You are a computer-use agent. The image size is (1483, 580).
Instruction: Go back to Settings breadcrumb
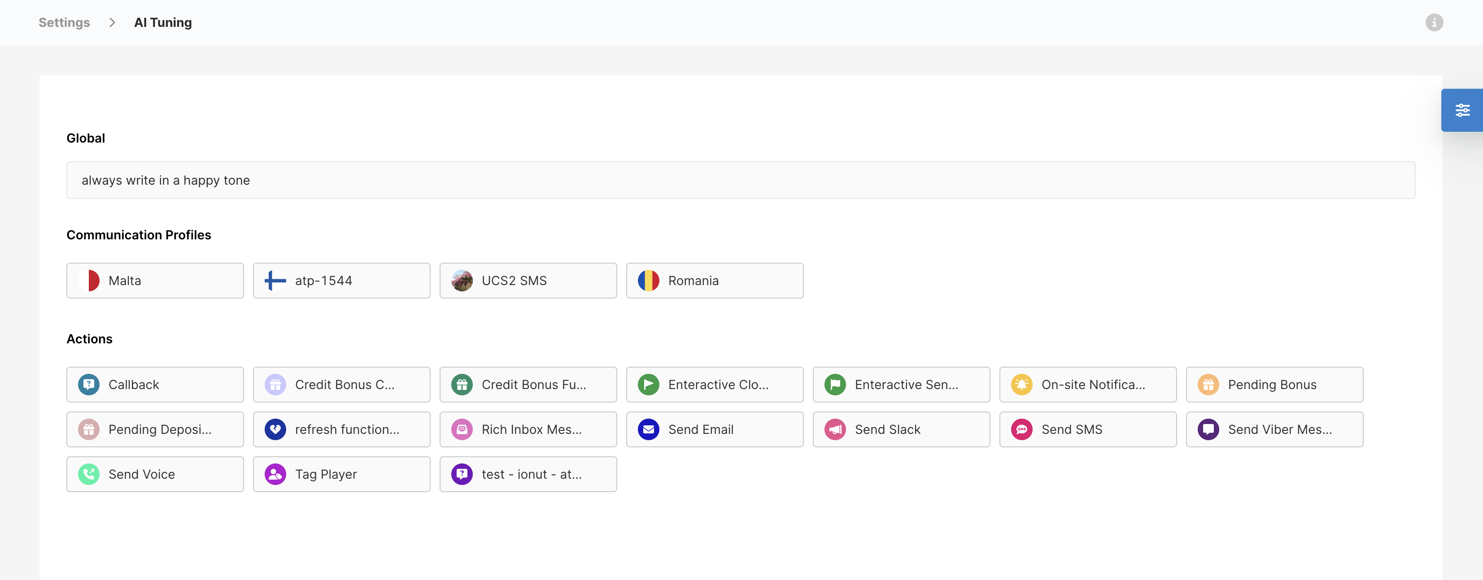click(64, 22)
